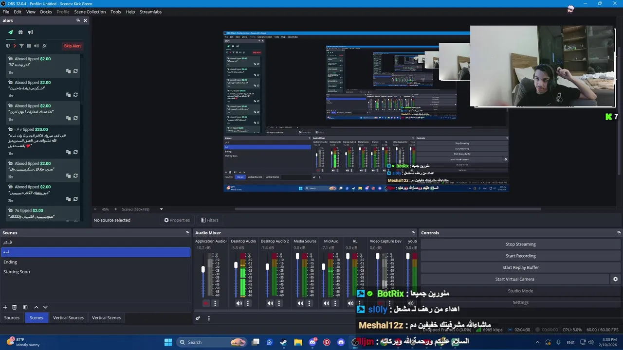This screenshot has width=623, height=350.
Task: Open the Scene Collection menu
Action: click(90, 12)
